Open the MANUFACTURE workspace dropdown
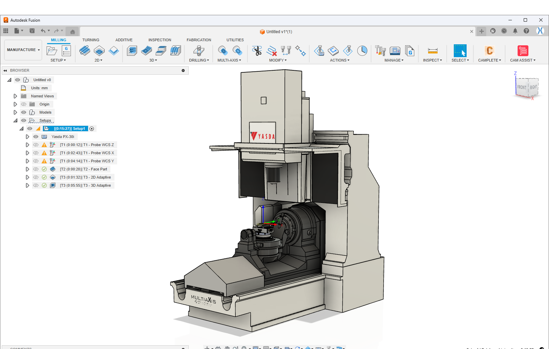This screenshot has height=349, width=549. 23,50
